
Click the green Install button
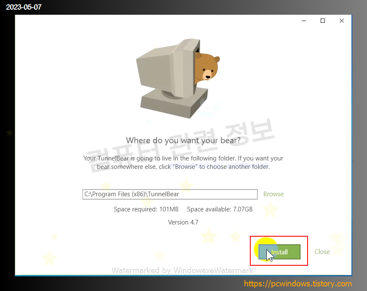[x=279, y=252]
